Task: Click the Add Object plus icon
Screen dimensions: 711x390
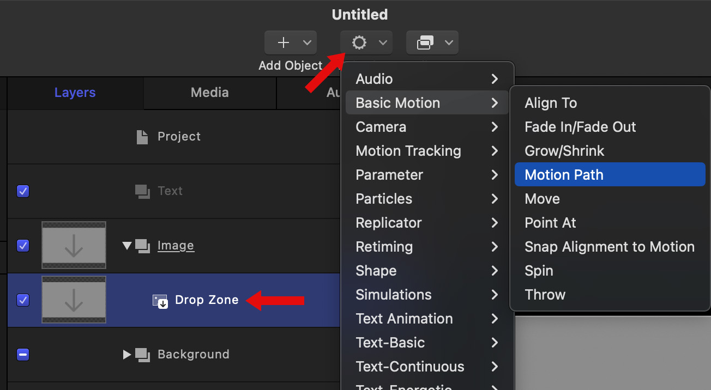Action: point(284,42)
